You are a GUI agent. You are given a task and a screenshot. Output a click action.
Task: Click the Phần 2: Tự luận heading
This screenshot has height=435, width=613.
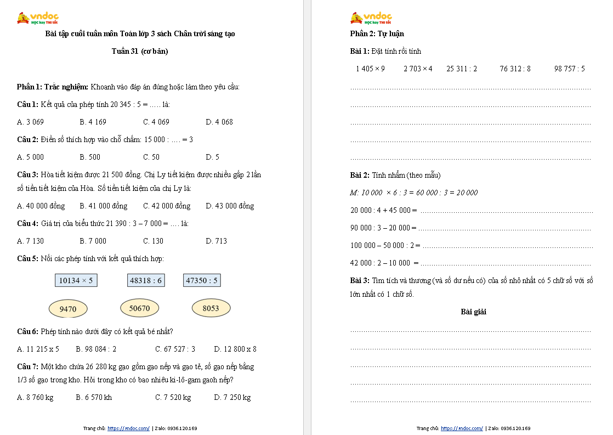377,34
